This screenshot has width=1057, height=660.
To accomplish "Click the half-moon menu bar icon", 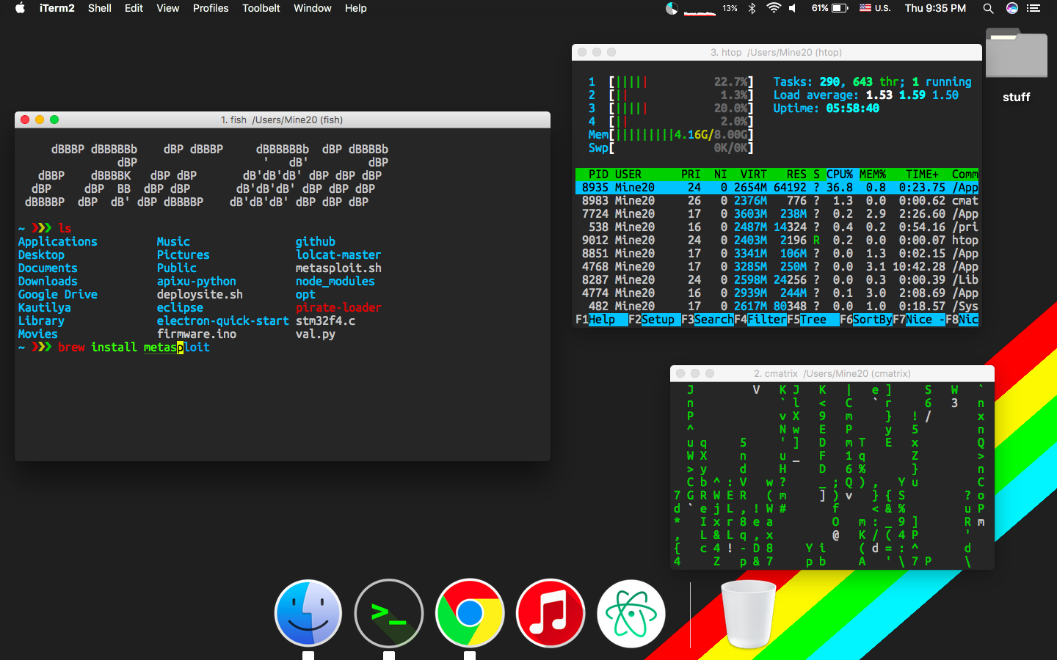I will tap(672, 8).
